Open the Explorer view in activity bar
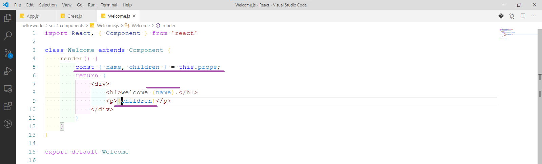 click(8, 18)
